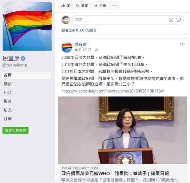Open the appledaily.com URL in post

(112, 91)
